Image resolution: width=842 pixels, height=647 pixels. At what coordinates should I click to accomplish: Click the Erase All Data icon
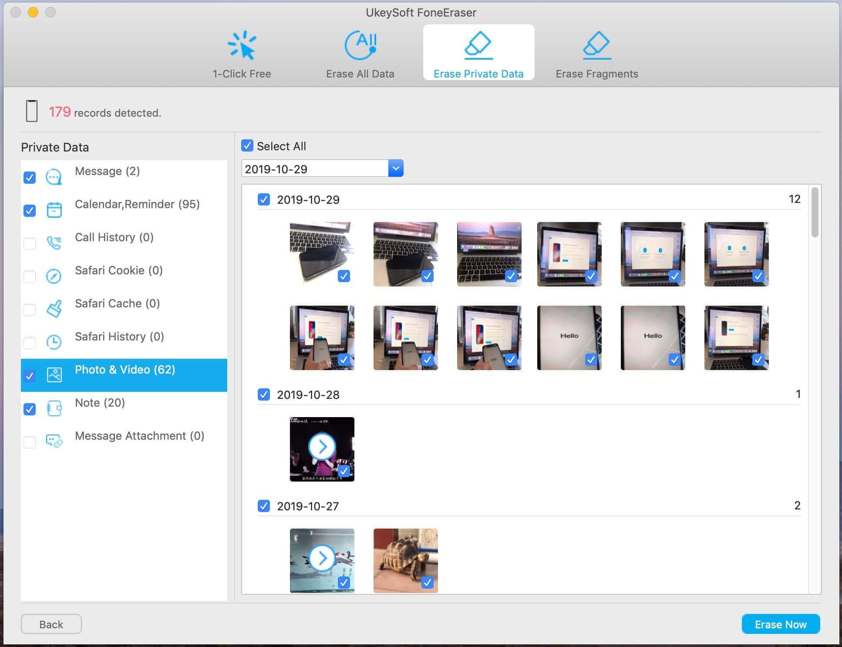coord(360,45)
